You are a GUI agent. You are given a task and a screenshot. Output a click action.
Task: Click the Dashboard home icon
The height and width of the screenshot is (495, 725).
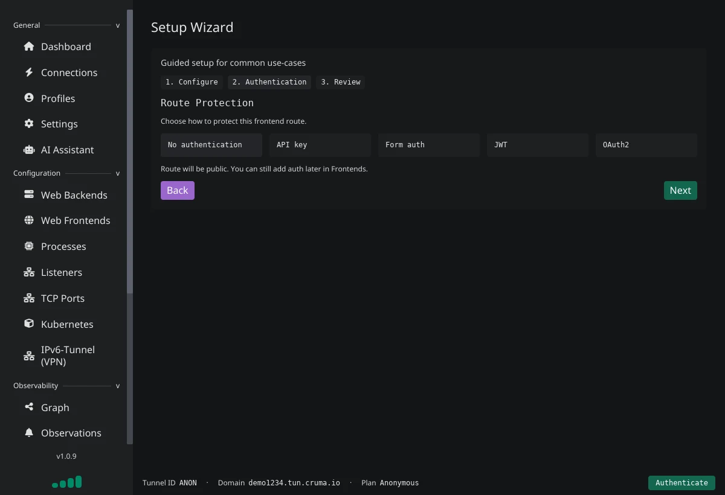29,46
